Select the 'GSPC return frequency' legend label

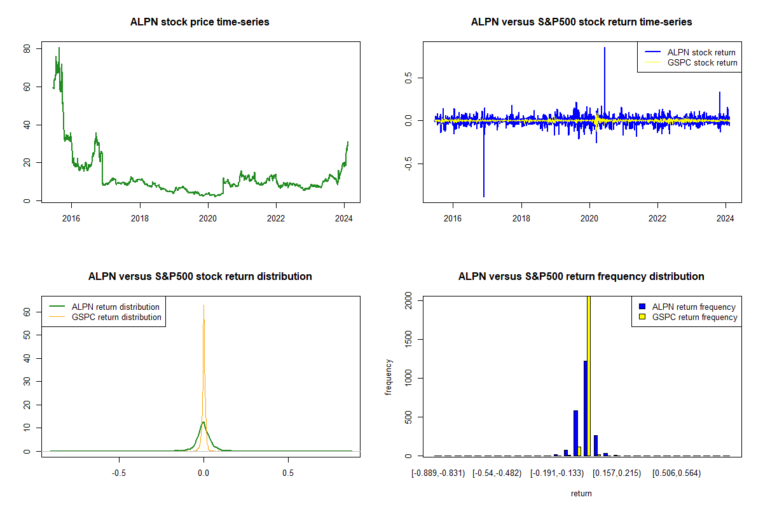tap(694, 317)
